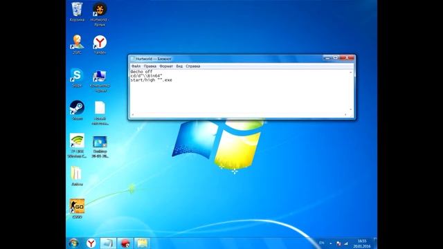Select the Steam desktop icon
Image resolution: width=443 pixels, height=249 pixels.
77,111
